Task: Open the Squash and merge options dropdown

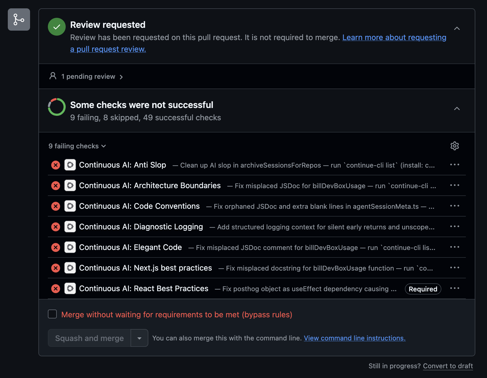Action: pos(139,338)
